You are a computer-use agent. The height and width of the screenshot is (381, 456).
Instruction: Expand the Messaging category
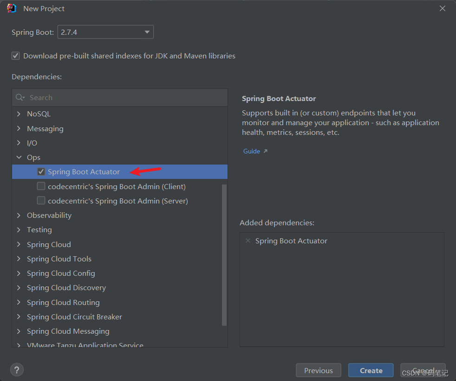click(19, 128)
